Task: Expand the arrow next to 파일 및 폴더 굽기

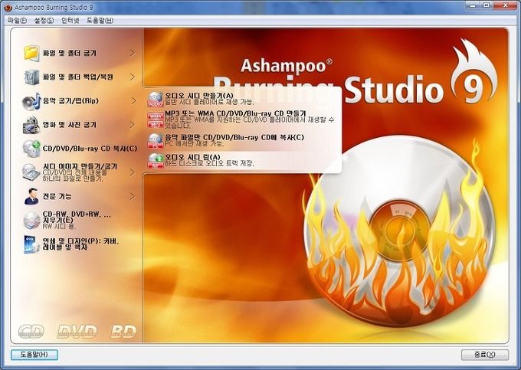Action: [133, 53]
